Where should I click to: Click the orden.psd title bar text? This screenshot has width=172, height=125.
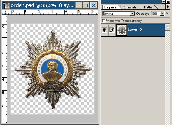tap(42, 5)
